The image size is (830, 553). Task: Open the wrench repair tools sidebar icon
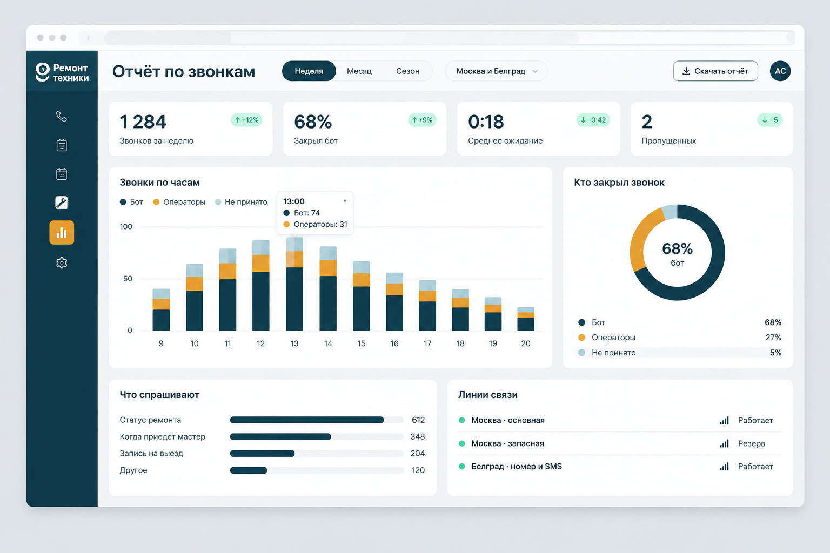62,203
